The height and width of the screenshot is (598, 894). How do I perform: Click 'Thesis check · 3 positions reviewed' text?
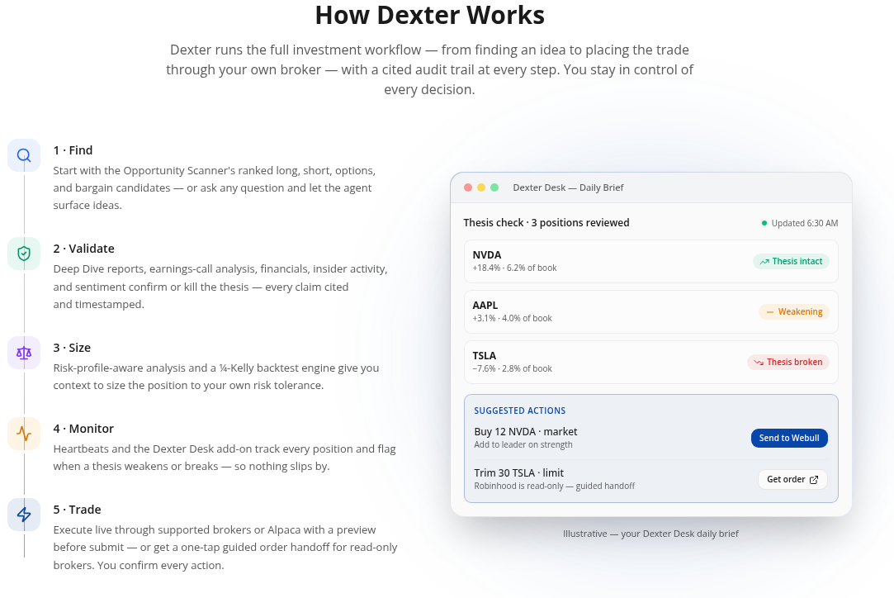[546, 222]
